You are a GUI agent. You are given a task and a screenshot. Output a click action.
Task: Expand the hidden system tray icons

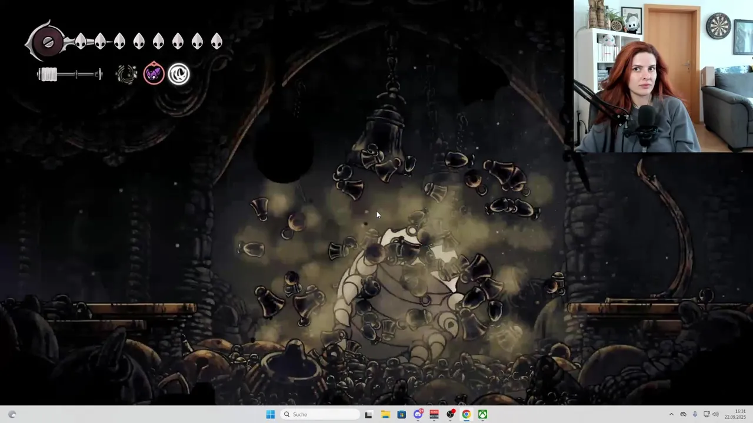pyautogui.click(x=671, y=414)
